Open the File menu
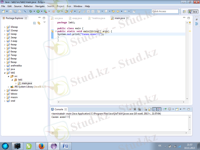 pyautogui.click(x=3, y=6)
